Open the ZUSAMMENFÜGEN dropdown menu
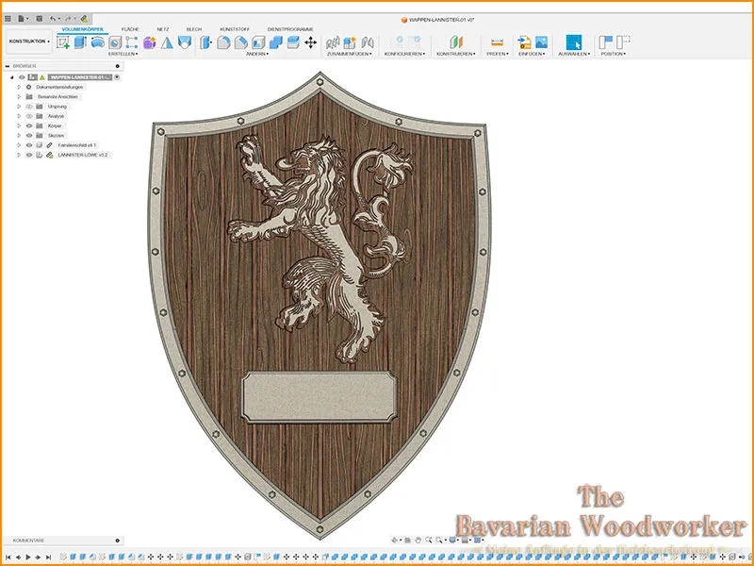The height and width of the screenshot is (566, 754). pos(349,54)
